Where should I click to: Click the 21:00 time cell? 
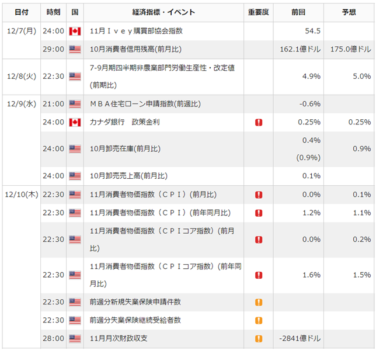coord(54,104)
